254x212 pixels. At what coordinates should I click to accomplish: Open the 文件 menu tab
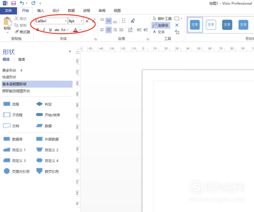point(8,11)
